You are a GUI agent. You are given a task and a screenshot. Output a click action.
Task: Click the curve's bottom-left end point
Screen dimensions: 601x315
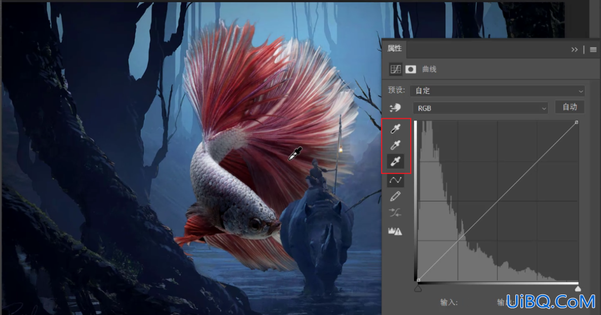[418, 280]
